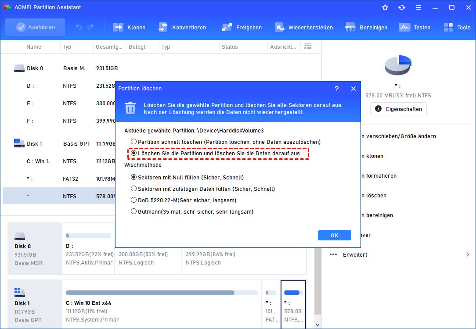The image size is (476, 329).
Task: Select the F : NTFS partition row
Action: 59,121
